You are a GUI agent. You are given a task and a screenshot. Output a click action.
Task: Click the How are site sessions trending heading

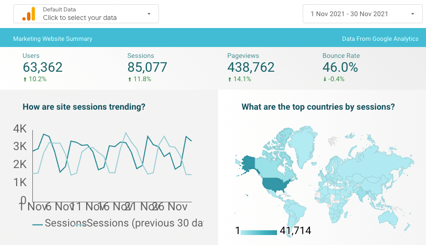[x=84, y=107]
